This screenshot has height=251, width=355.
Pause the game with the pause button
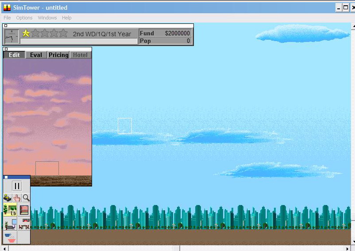[17, 186]
